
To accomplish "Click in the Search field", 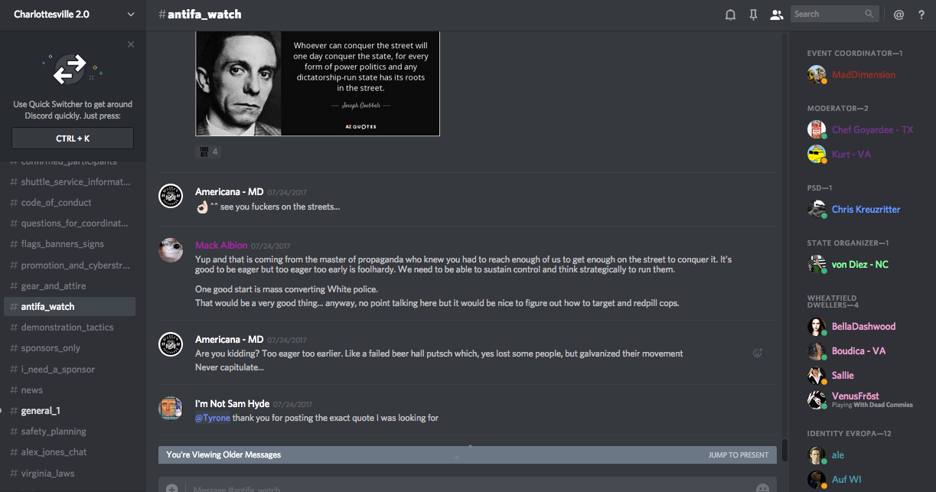I will click(x=828, y=14).
